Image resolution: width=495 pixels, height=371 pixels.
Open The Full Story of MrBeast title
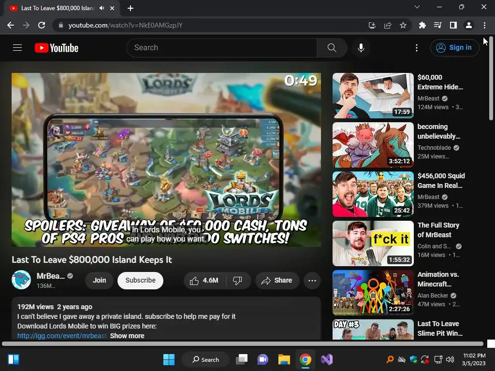pyautogui.click(x=438, y=229)
